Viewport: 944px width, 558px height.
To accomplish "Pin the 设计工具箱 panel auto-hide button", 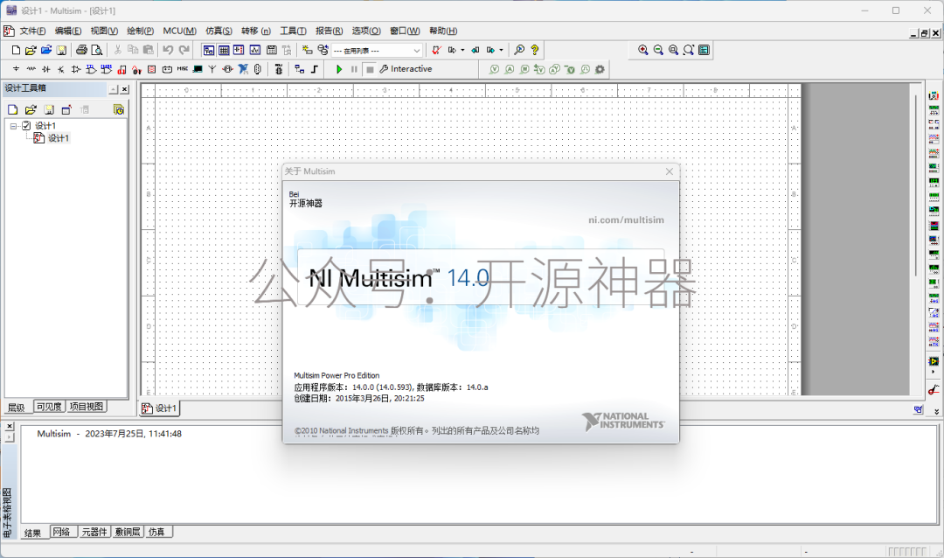I will (113, 89).
